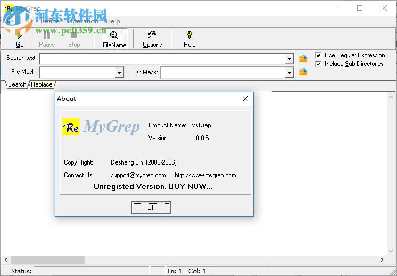This screenshot has width=397, height=276.
Task: Click the Col: 1 status entry
Action: click(197, 271)
